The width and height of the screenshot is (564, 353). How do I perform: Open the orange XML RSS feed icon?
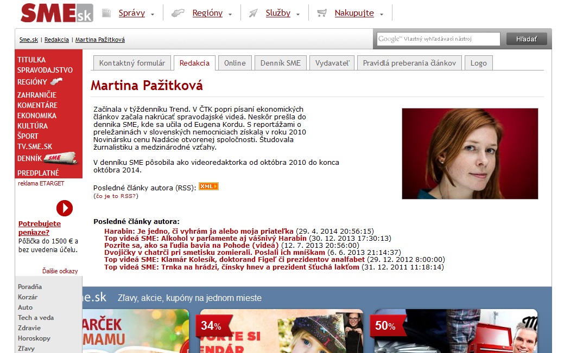point(208,187)
